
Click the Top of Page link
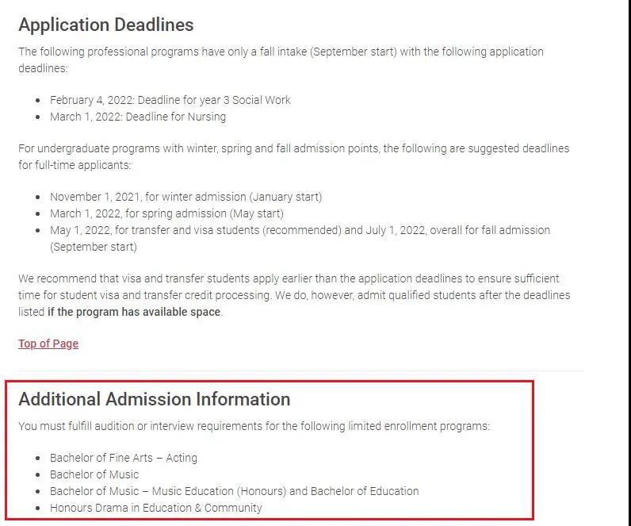click(x=48, y=344)
